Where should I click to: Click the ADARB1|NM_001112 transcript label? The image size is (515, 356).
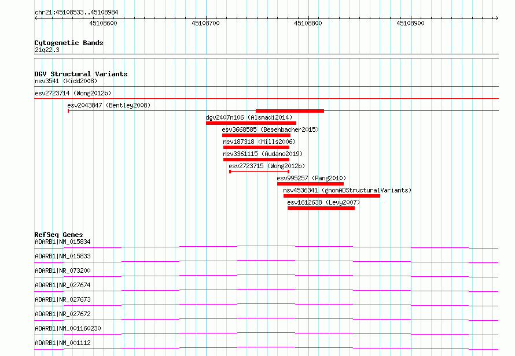[x=62, y=343]
